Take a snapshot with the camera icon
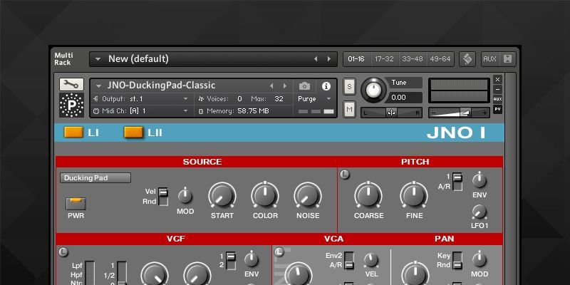This screenshot has width=570, height=285. [305, 86]
